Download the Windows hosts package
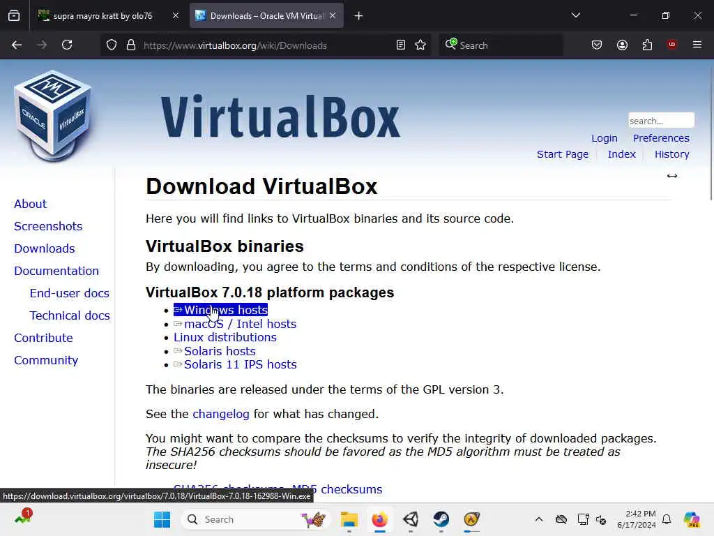The width and height of the screenshot is (714, 536). (220, 310)
